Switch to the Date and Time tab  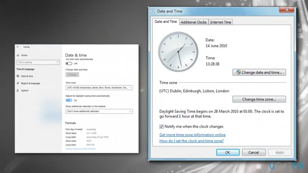tap(166, 22)
